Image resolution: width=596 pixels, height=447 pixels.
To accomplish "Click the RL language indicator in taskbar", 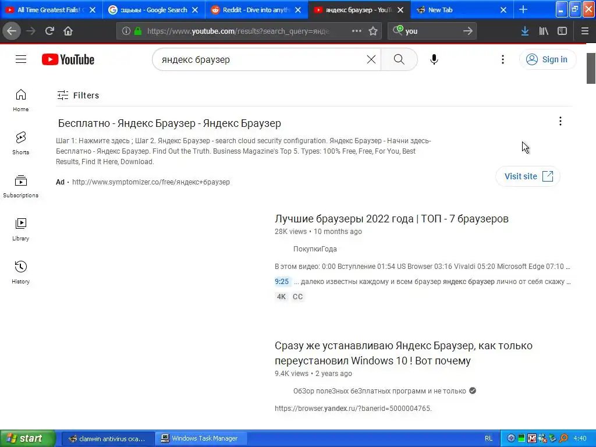I will 488,439.
